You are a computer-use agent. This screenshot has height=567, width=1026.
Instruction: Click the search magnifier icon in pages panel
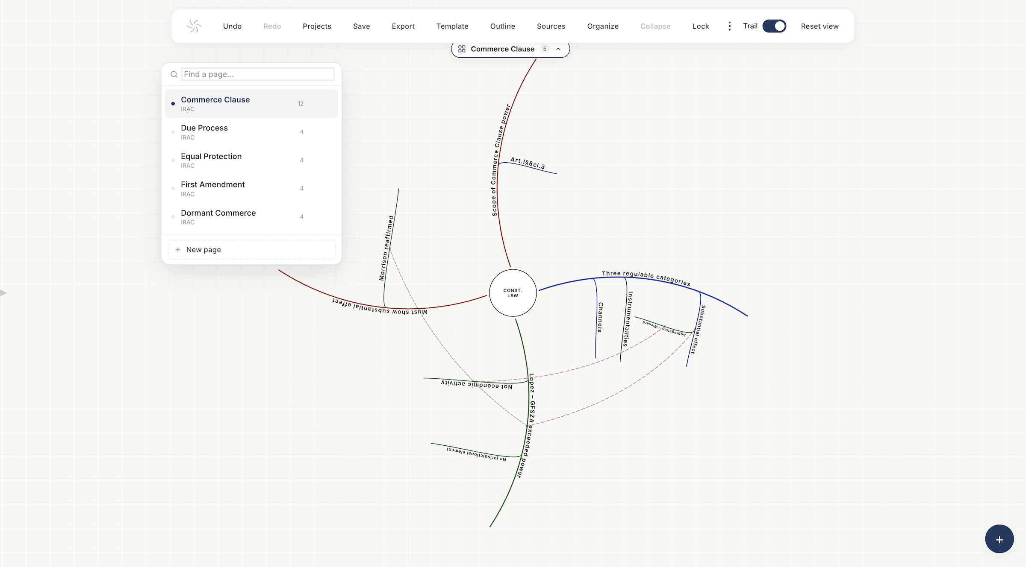pyautogui.click(x=174, y=74)
